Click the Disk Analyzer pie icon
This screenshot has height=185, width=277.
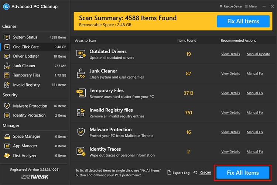(x=7, y=155)
